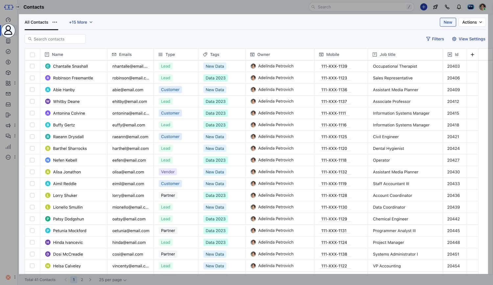
Task: Open the conversations chat bubbles icon
Action: click(8, 136)
